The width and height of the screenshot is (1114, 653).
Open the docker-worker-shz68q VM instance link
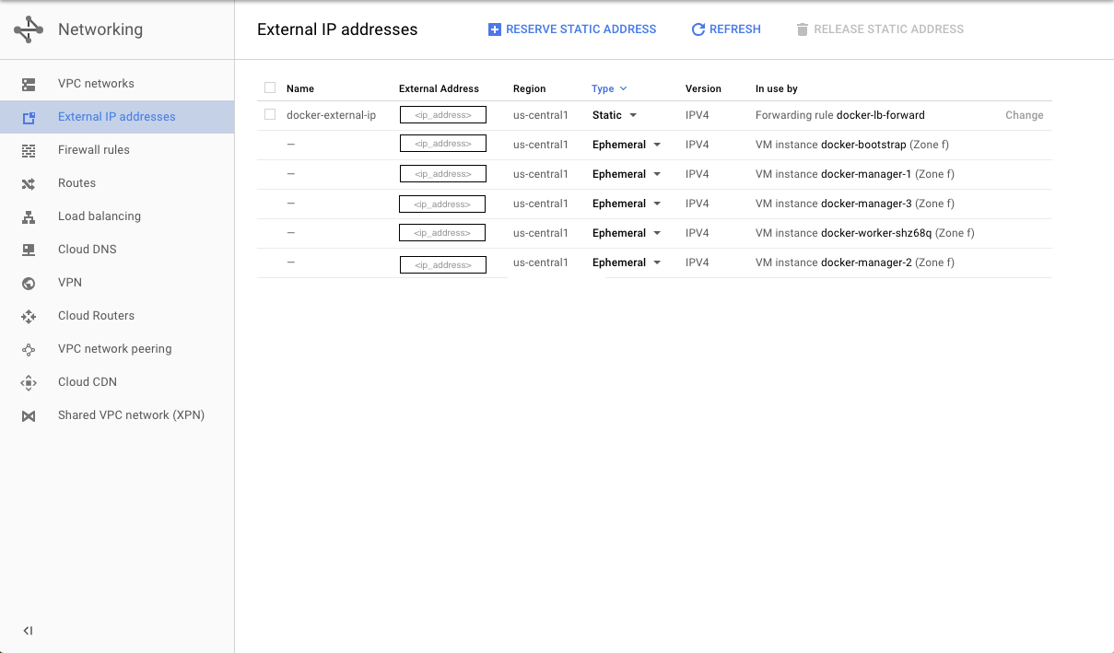[876, 233]
